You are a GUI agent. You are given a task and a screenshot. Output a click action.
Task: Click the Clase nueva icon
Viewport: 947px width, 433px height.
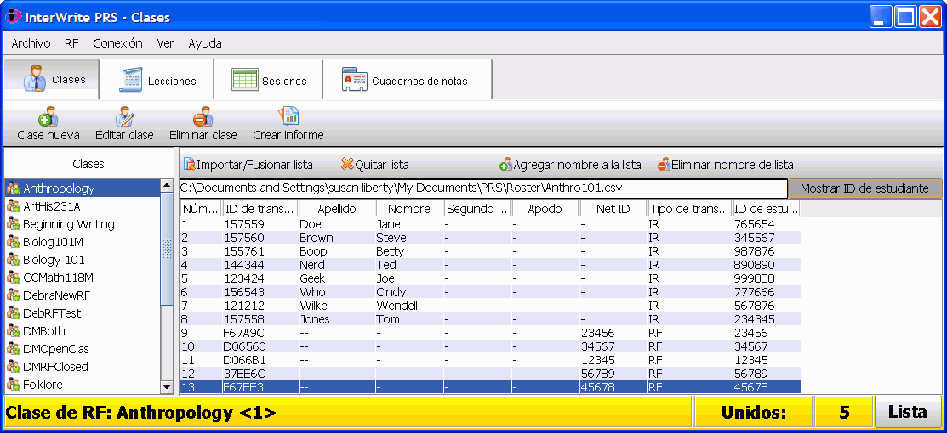coord(47,115)
